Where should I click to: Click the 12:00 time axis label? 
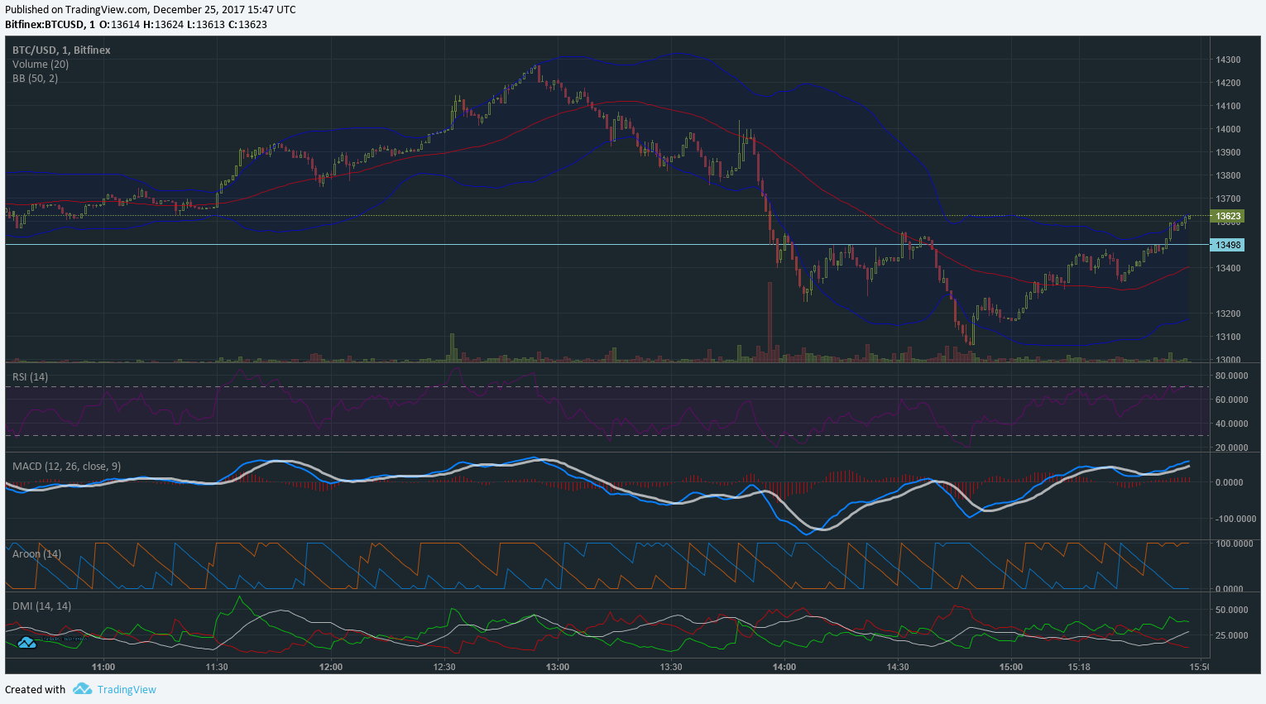point(330,667)
